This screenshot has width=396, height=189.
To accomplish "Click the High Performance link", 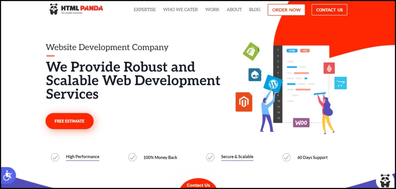I will click(x=83, y=157).
